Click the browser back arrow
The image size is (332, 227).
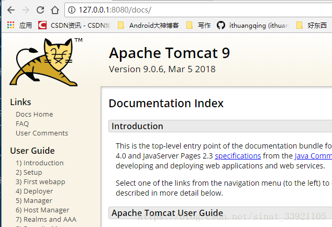coord(11,10)
